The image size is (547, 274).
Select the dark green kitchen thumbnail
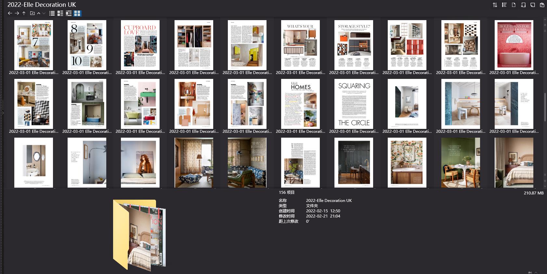point(354,163)
